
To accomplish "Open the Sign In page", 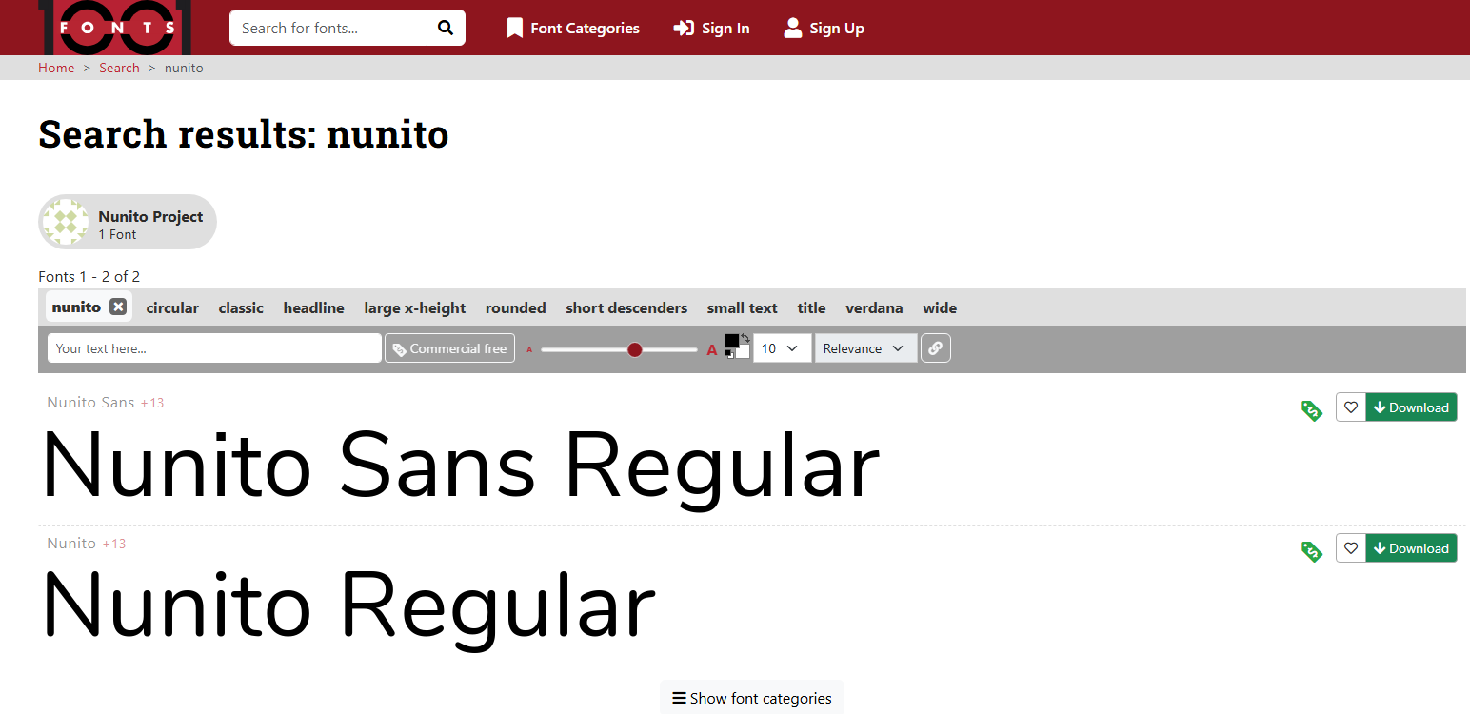I will point(711,29).
